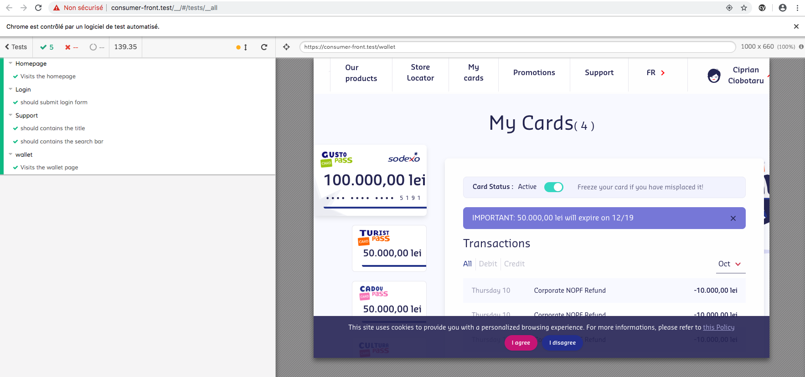Open the selector playground crosshair icon

286,47
